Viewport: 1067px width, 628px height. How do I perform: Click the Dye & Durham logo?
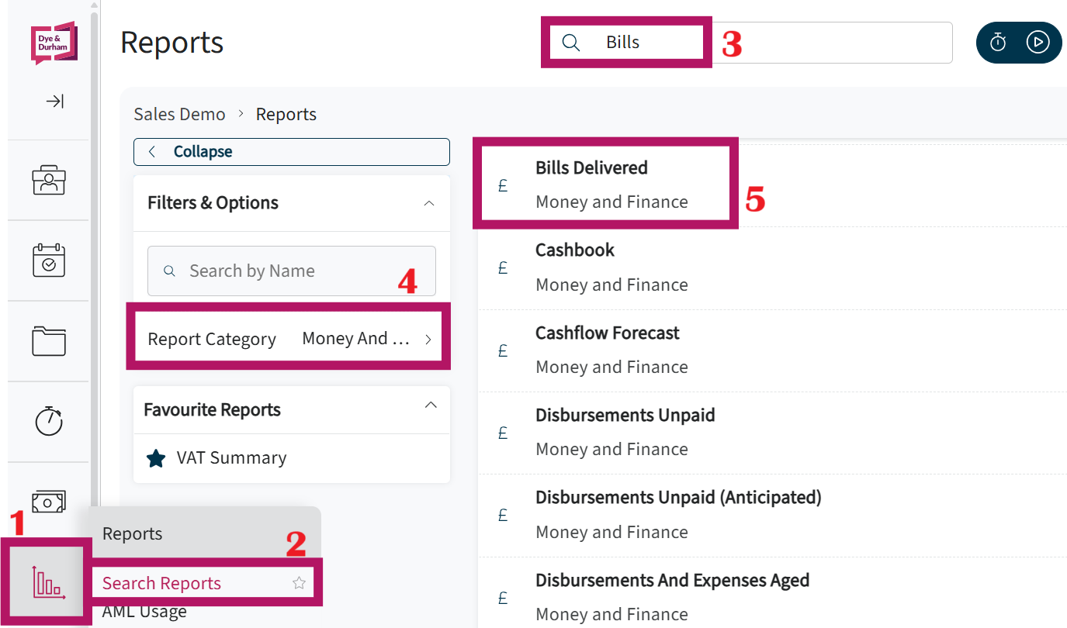click(x=54, y=42)
